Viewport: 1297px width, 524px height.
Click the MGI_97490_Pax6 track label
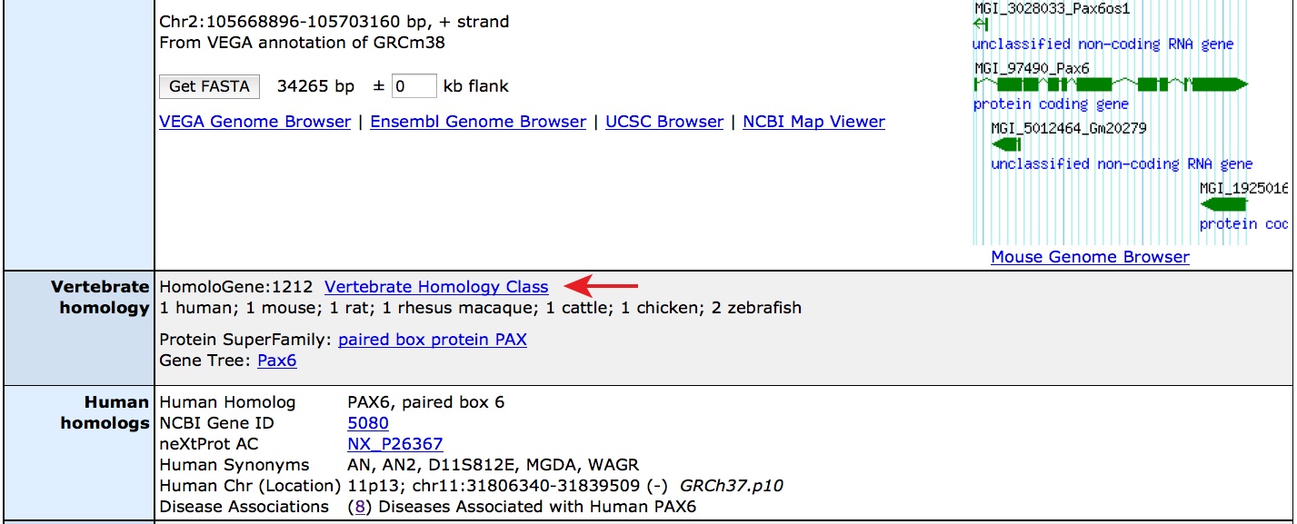pos(1032,68)
